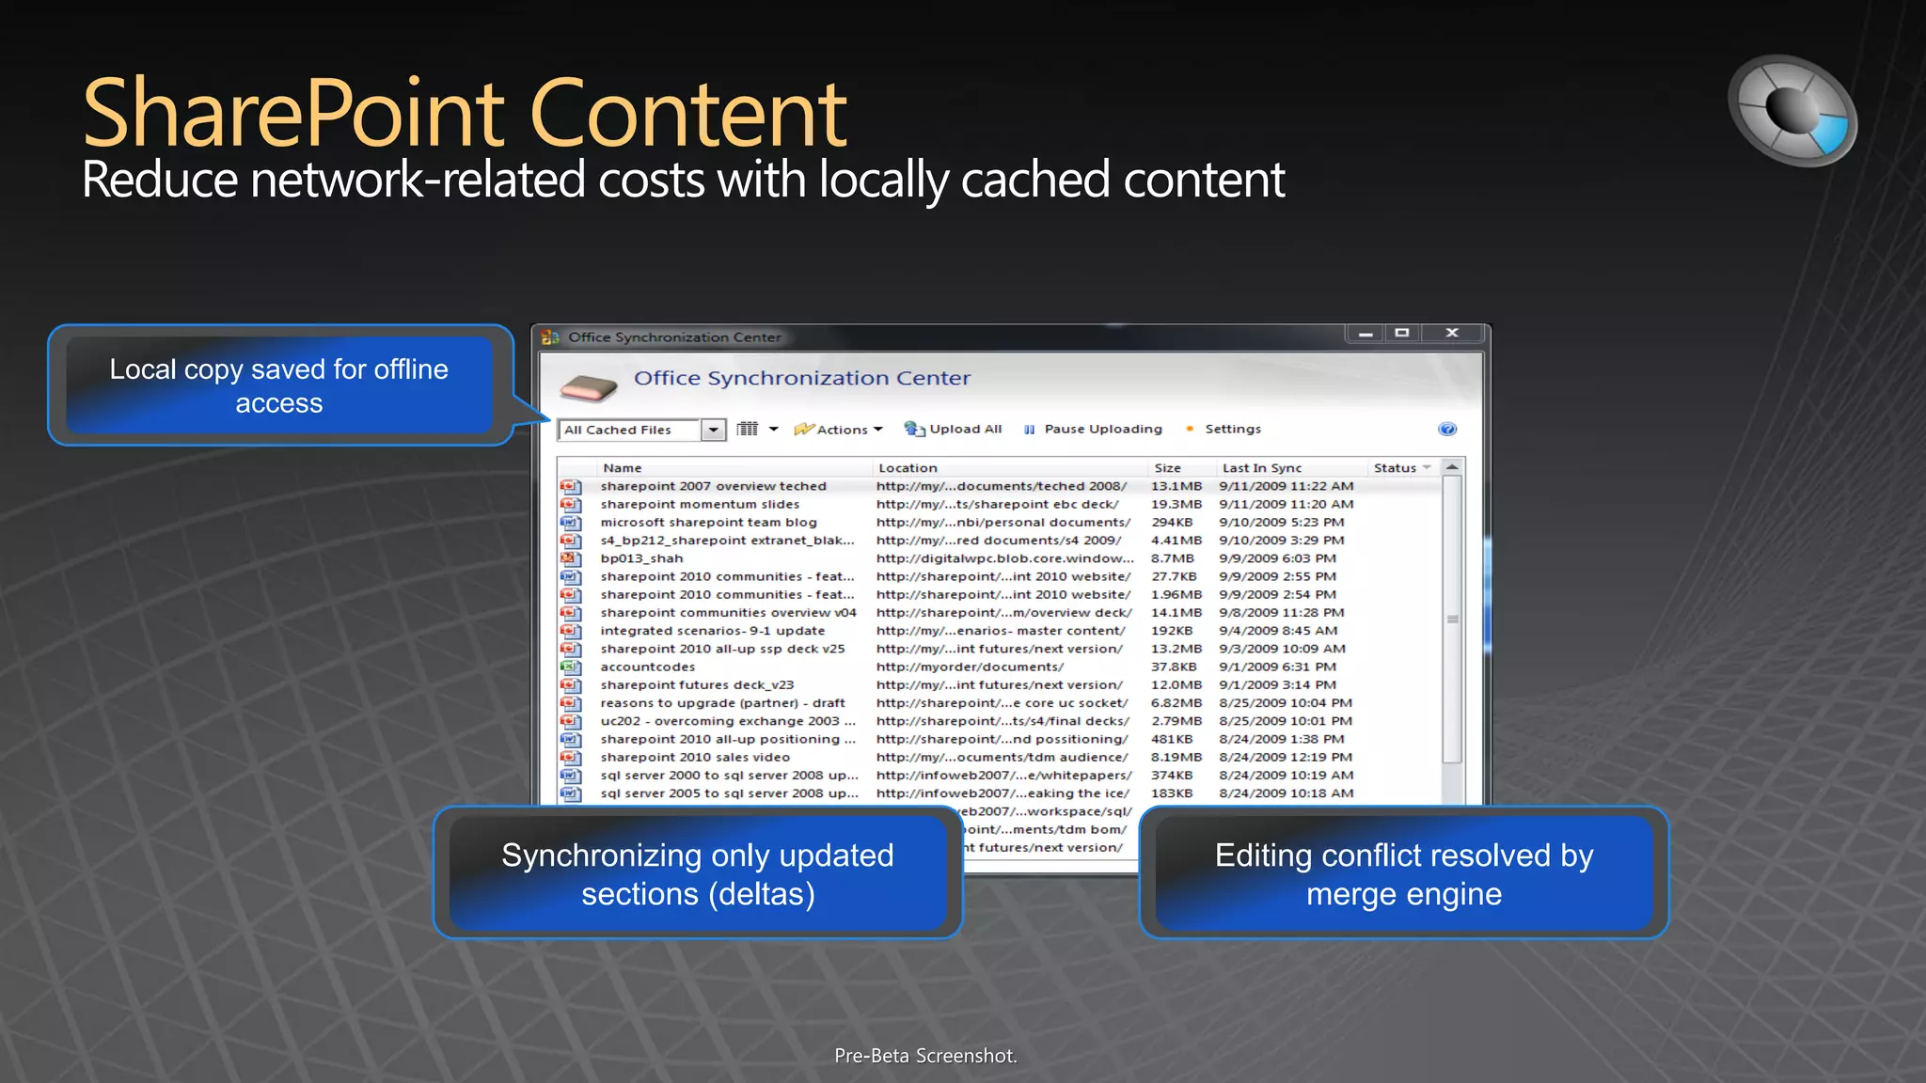
Task: Click Excel icon beside accountcodes
Action: point(571,667)
